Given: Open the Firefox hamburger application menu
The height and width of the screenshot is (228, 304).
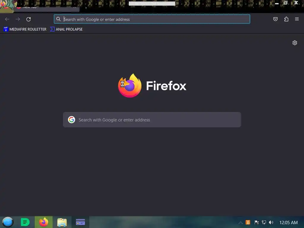Looking at the screenshot, I should [297, 19].
